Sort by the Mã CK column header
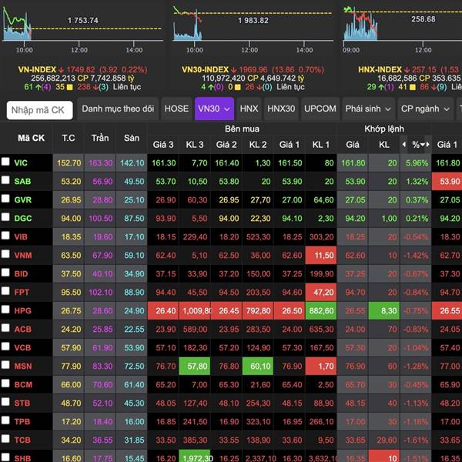This screenshot has height=462, width=462. pos(31,138)
